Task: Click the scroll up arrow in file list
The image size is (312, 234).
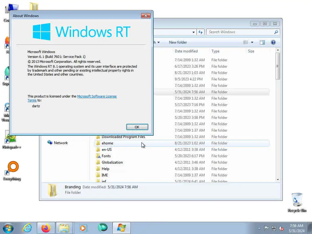Action: pos(278,50)
